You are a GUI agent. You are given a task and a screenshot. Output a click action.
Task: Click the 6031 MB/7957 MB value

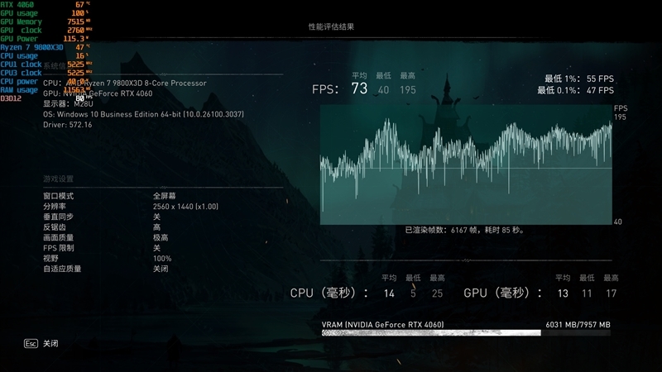click(x=578, y=325)
